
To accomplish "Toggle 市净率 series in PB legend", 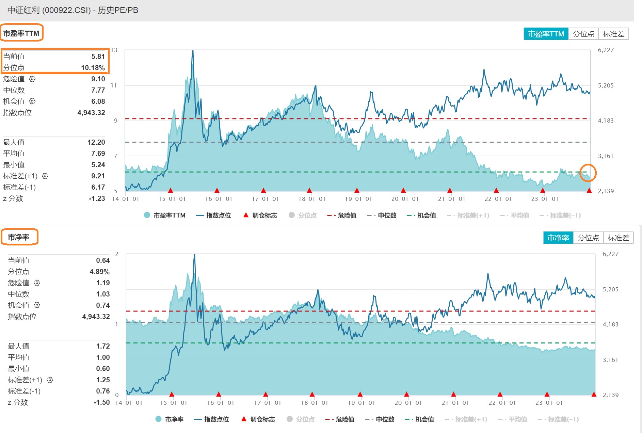I will pos(170,419).
